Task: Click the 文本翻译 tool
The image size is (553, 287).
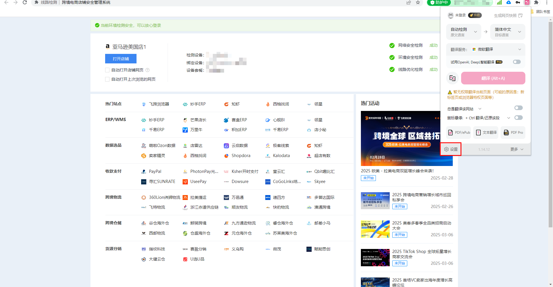Action: 486,133
